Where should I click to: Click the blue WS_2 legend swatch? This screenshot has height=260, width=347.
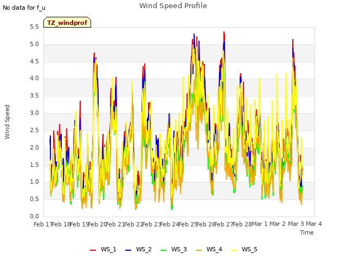point(128,250)
